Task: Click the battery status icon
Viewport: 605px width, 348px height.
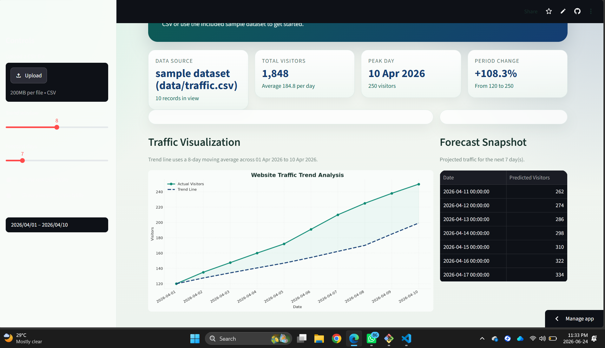Action: [x=553, y=338]
